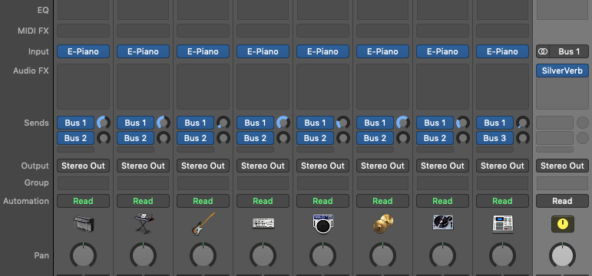Click the empty Audio FX slot on bass guitar strip
This screenshot has width=592, height=276.
coord(203,87)
